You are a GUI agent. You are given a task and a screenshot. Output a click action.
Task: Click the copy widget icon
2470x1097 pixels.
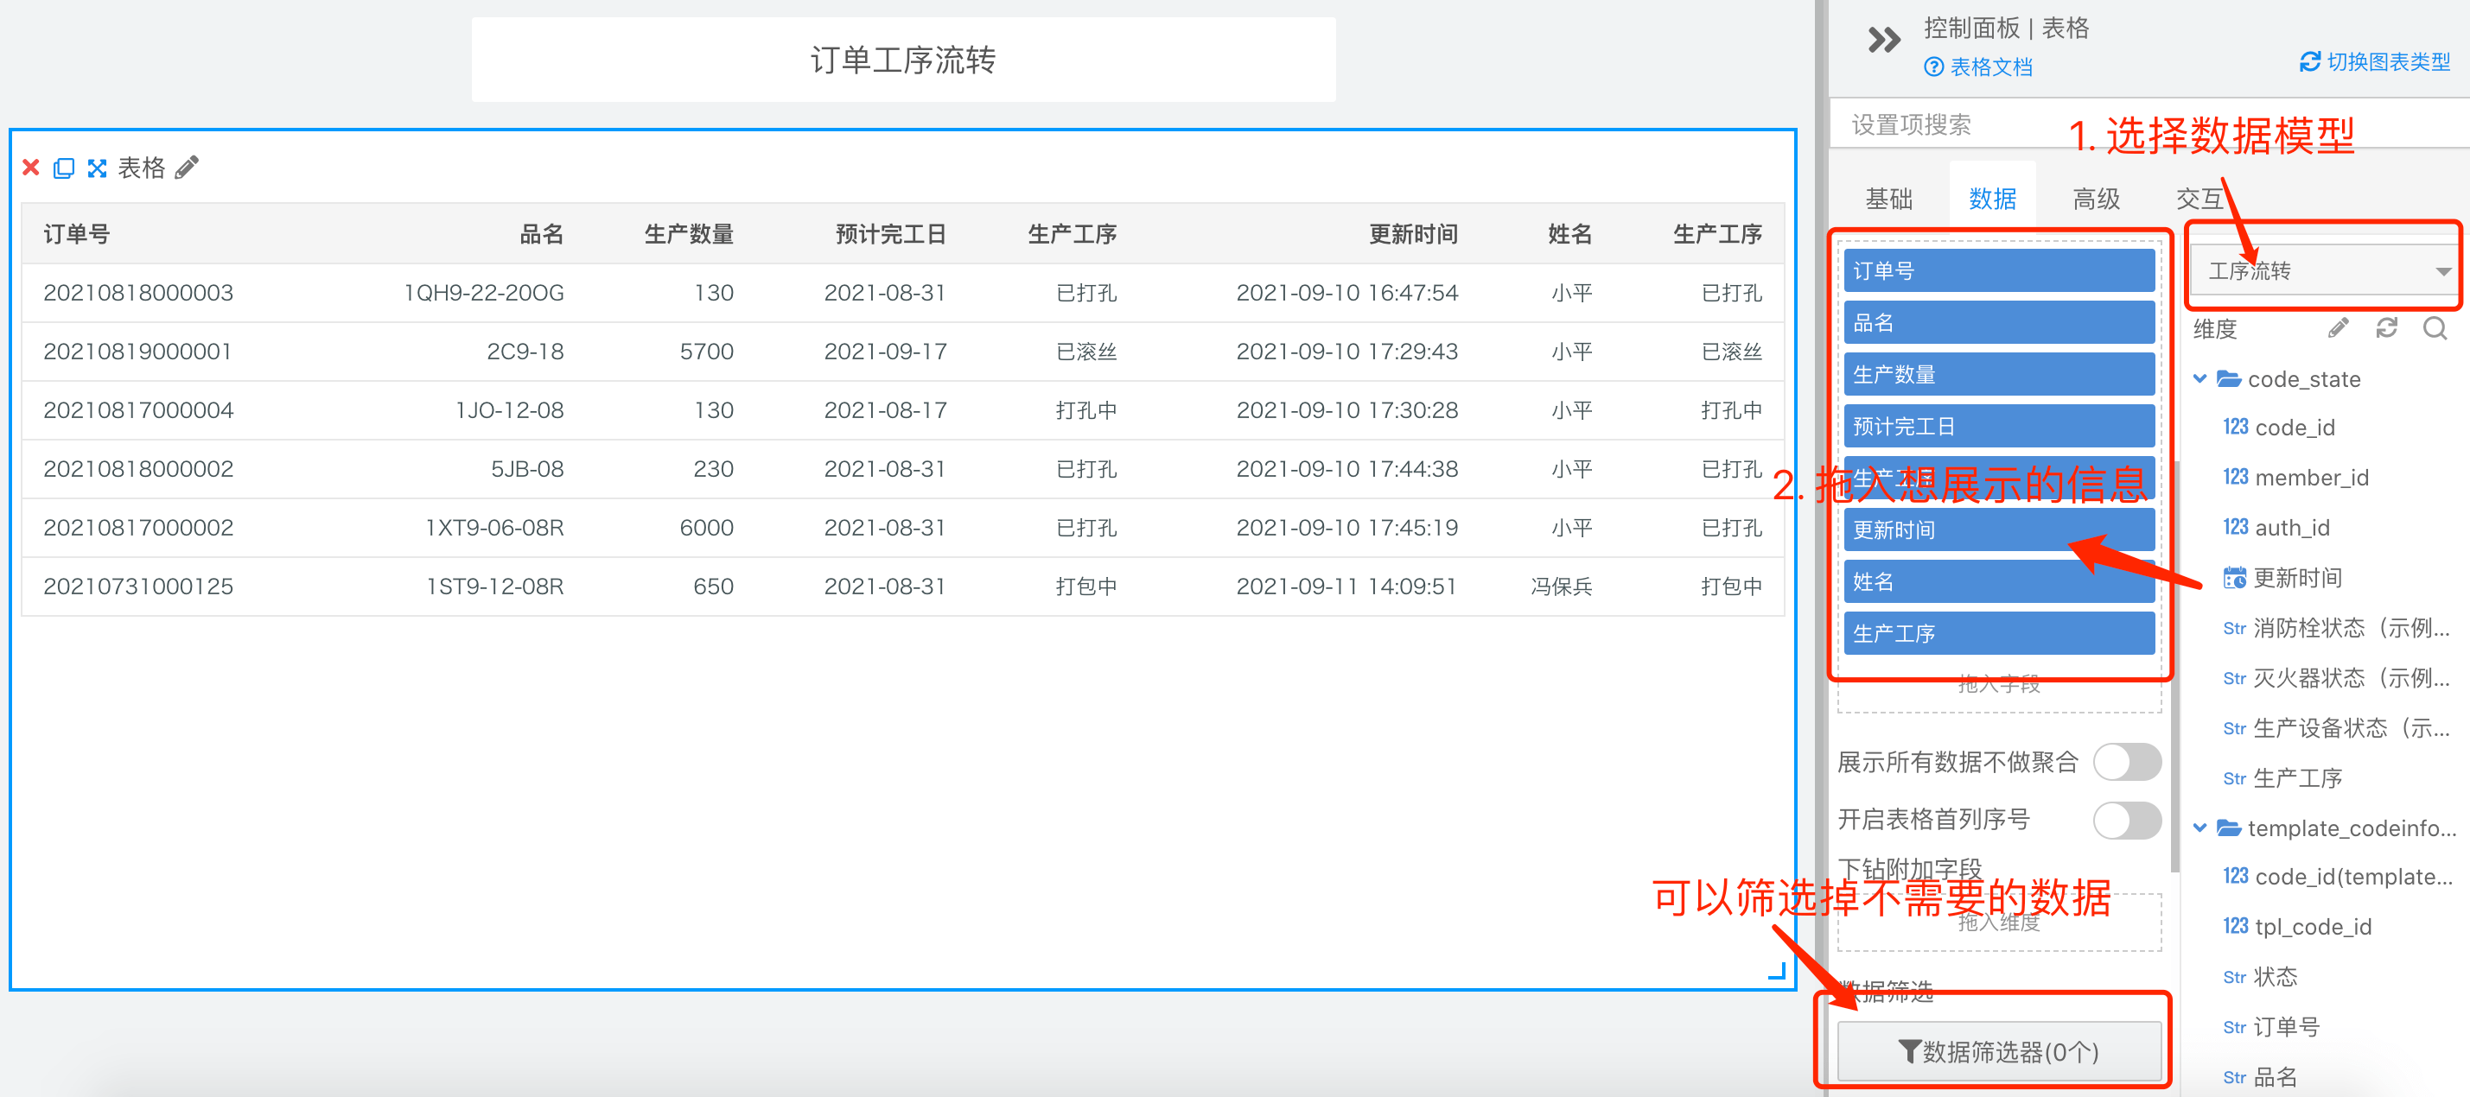pyautogui.click(x=63, y=168)
